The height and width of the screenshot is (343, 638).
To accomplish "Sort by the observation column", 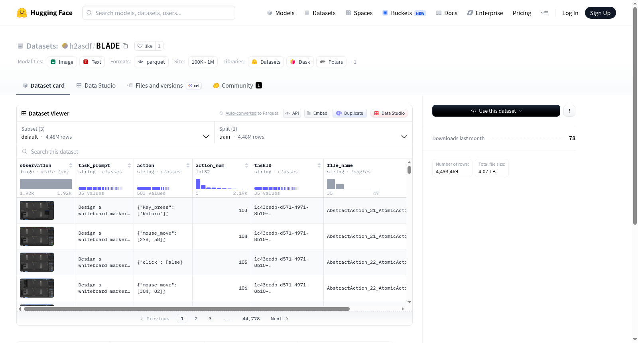I will [71, 165].
